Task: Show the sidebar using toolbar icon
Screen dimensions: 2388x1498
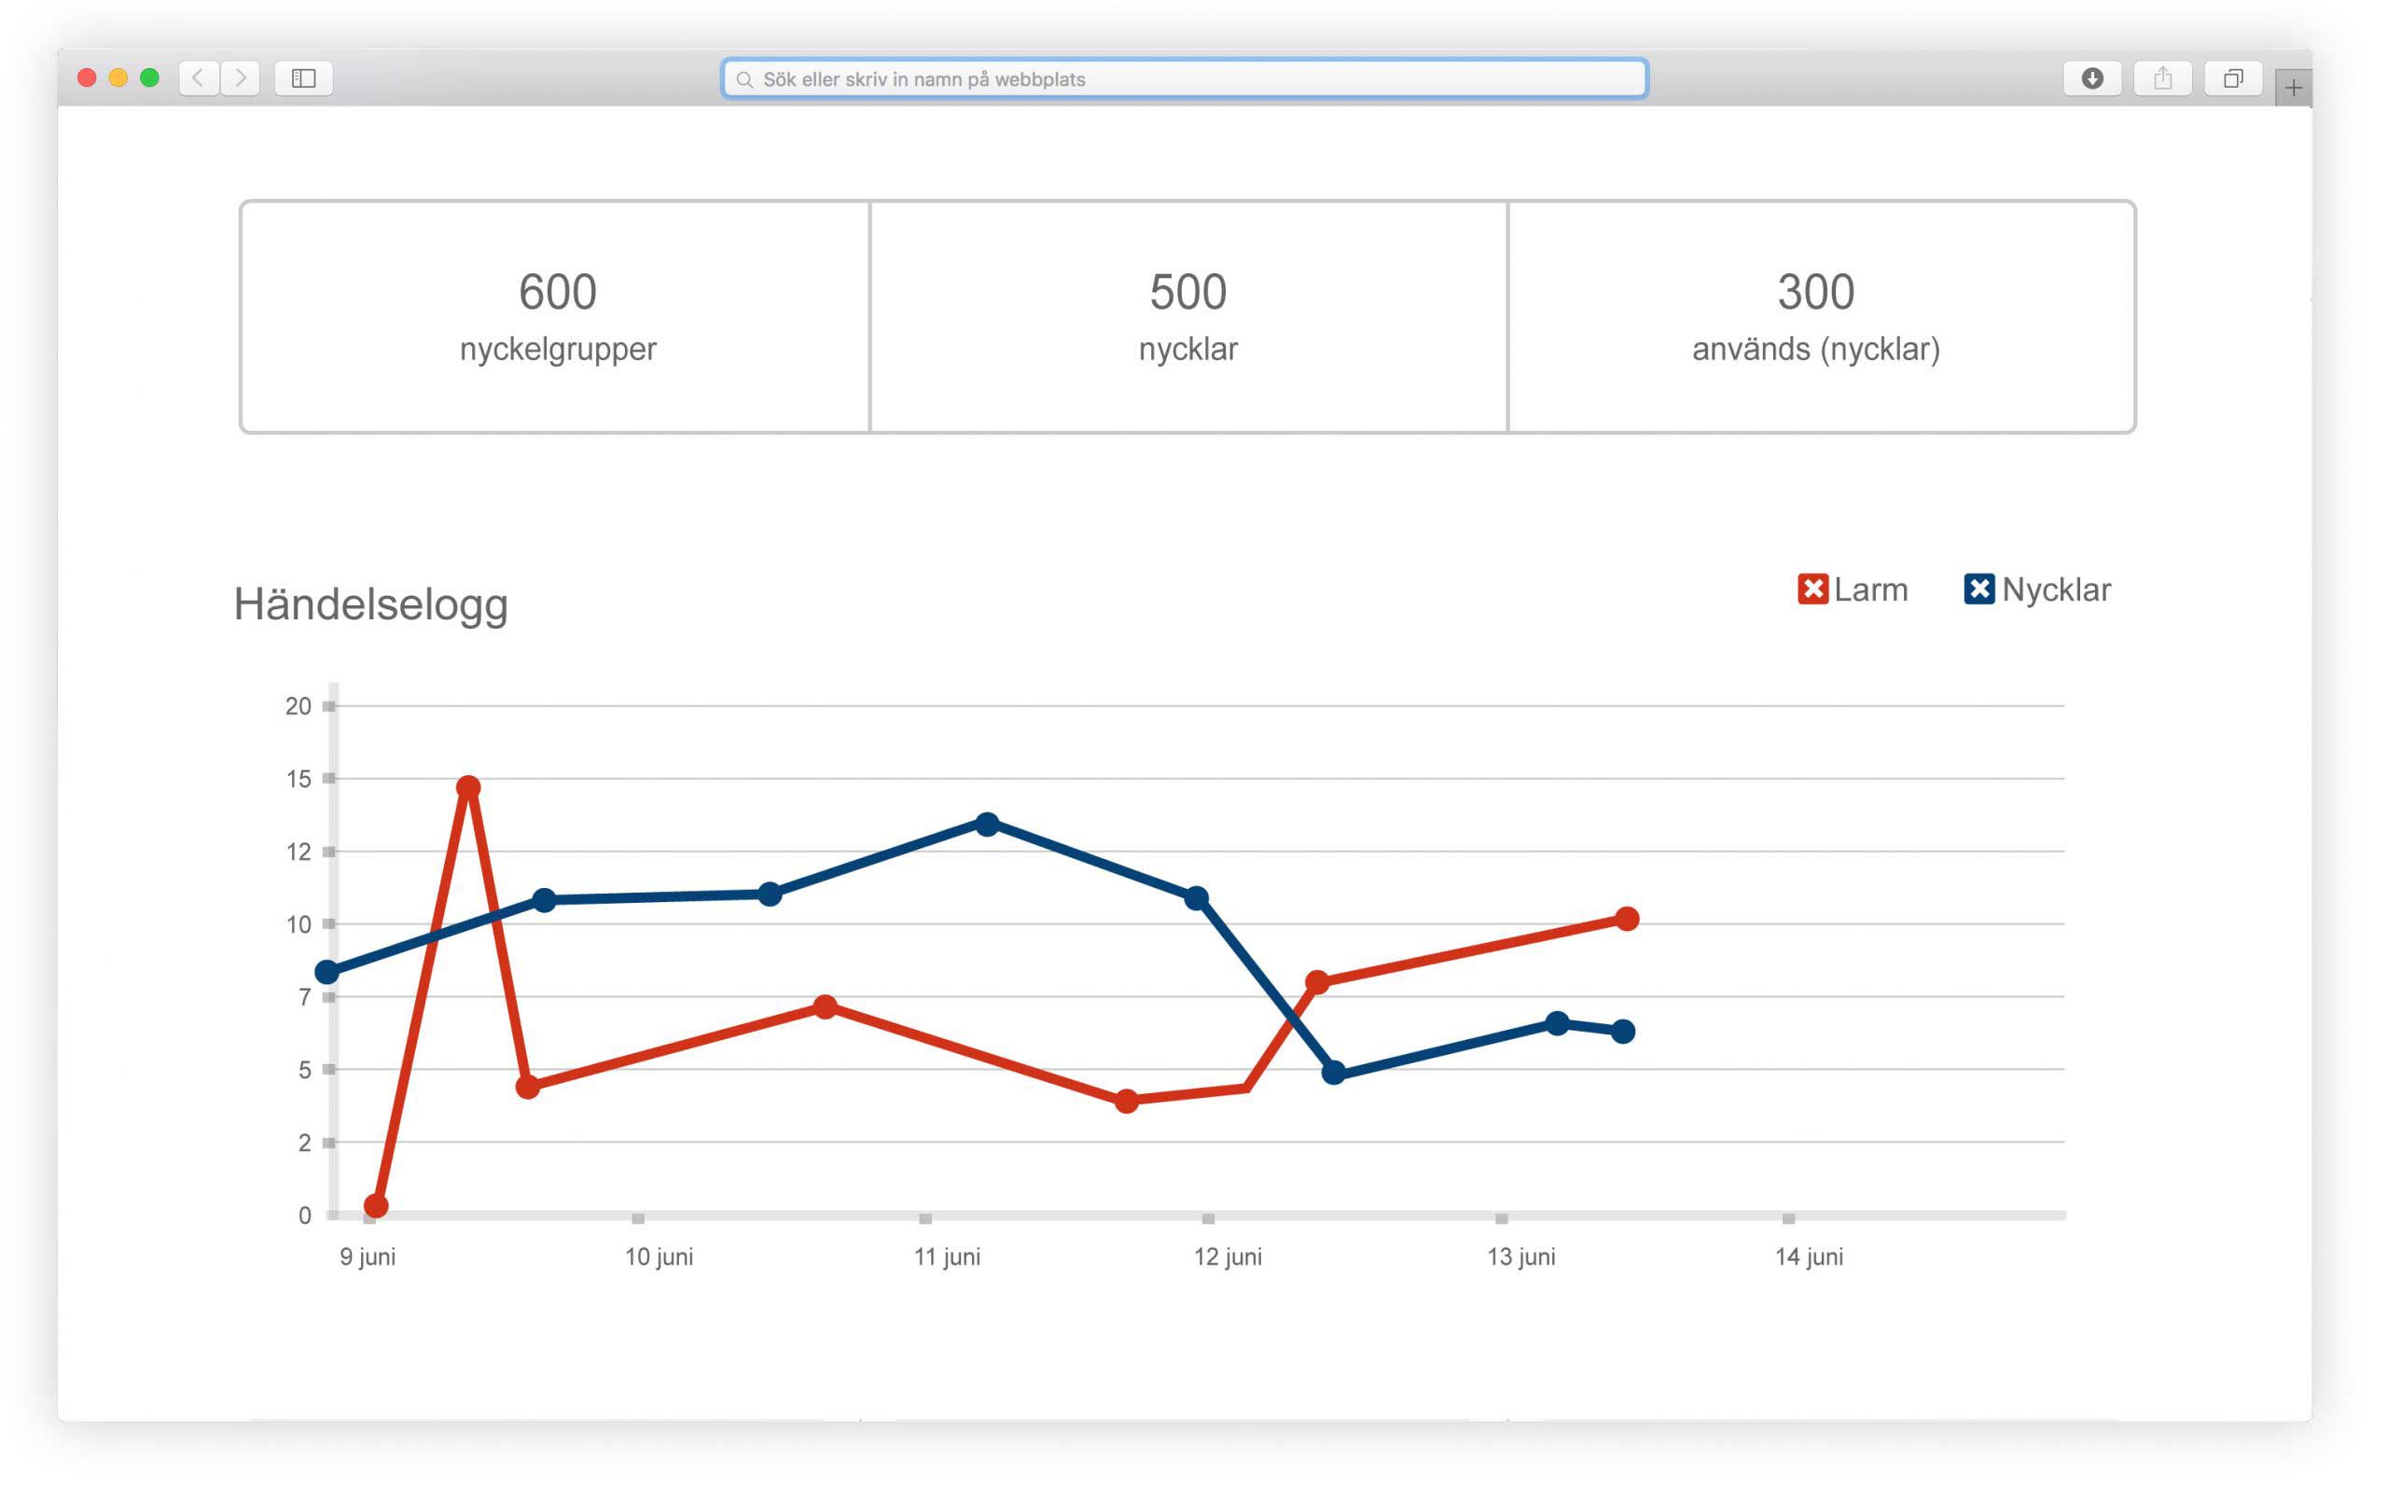Action: pyautogui.click(x=303, y=78)
